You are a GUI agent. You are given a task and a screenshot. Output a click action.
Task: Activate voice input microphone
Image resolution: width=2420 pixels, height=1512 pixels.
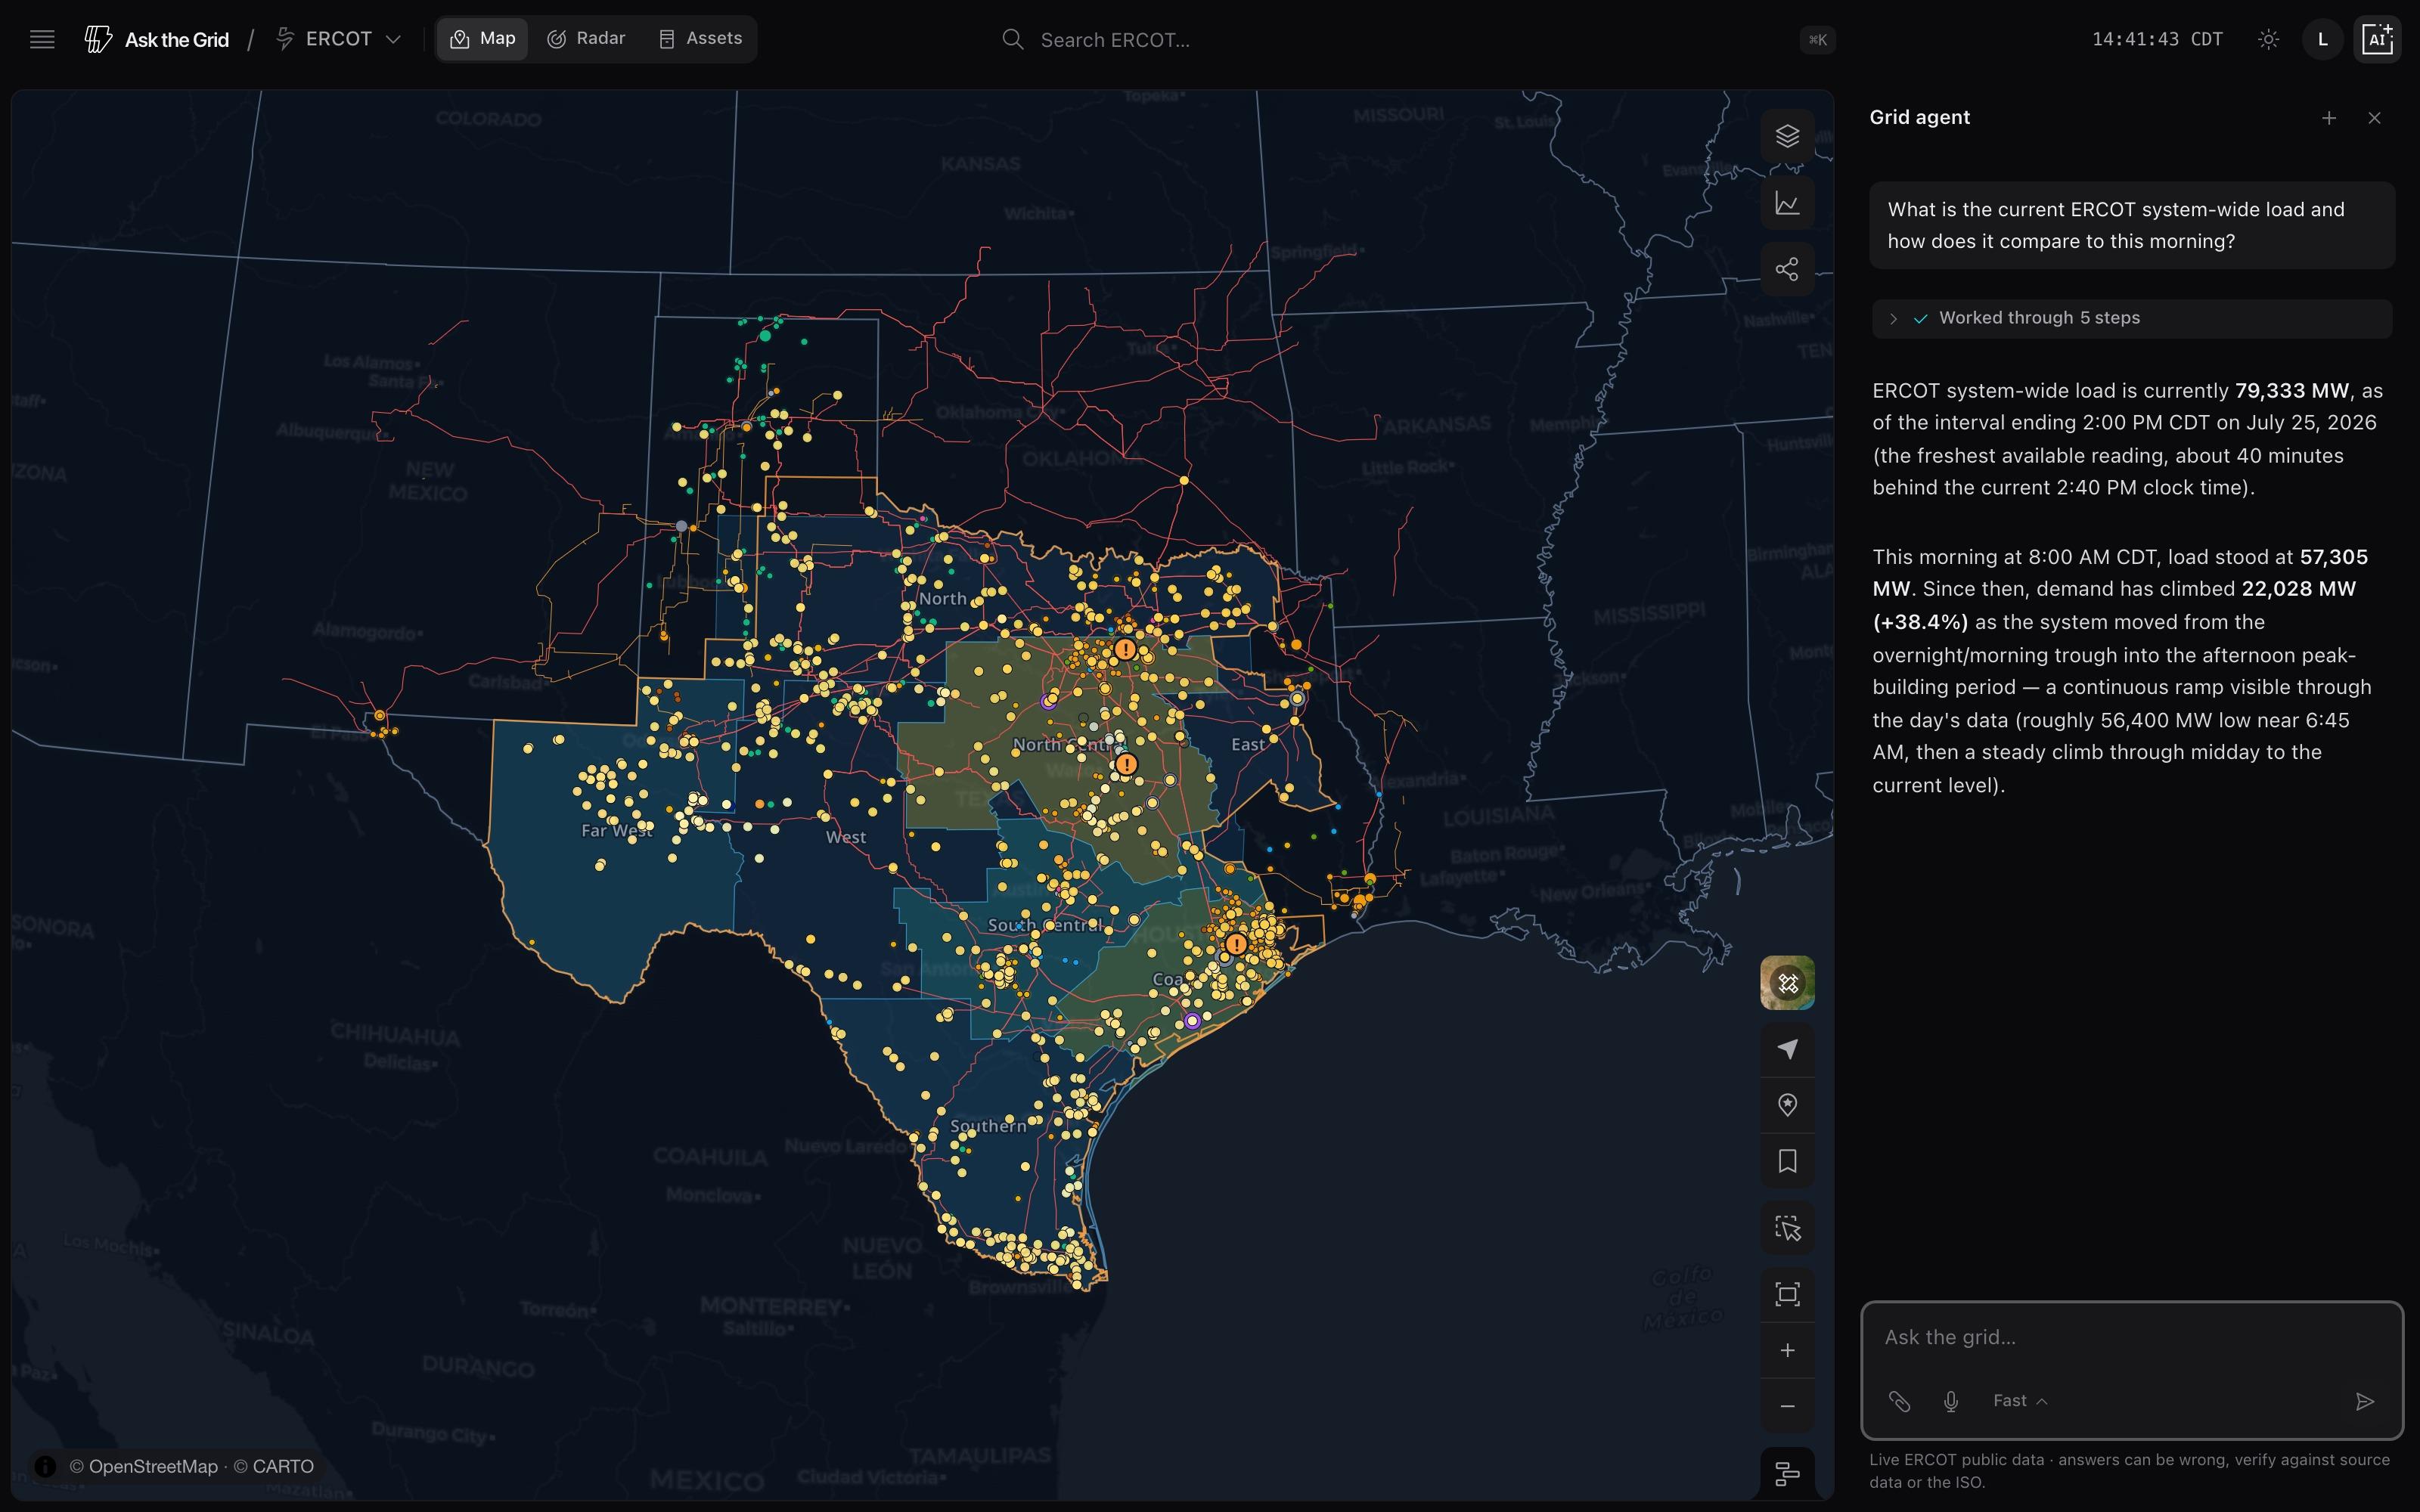1950,1401
